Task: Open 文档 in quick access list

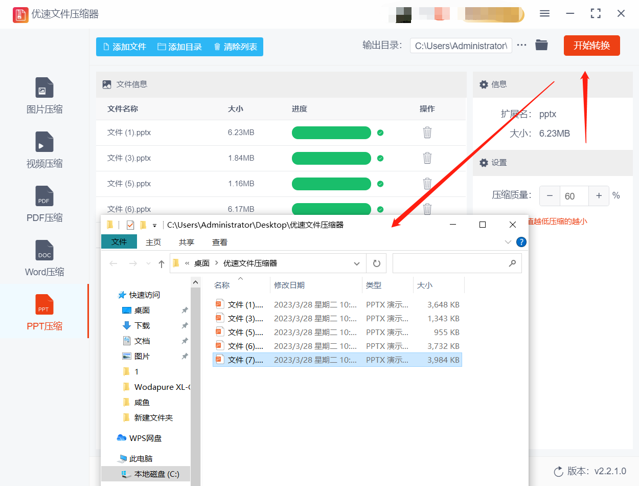Action: 136,341
